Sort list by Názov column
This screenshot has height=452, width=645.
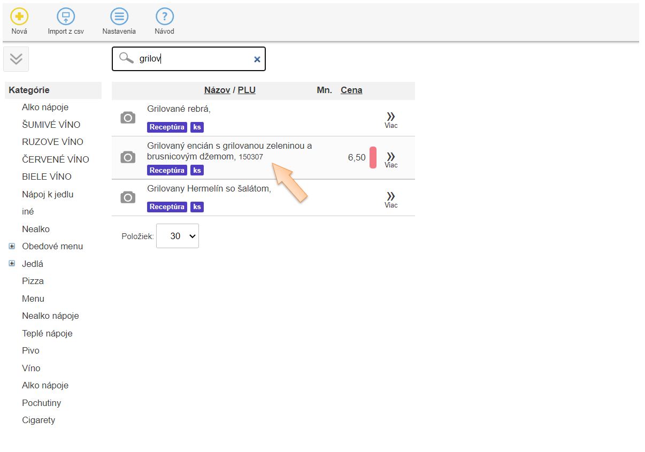[x=217, y=90]
